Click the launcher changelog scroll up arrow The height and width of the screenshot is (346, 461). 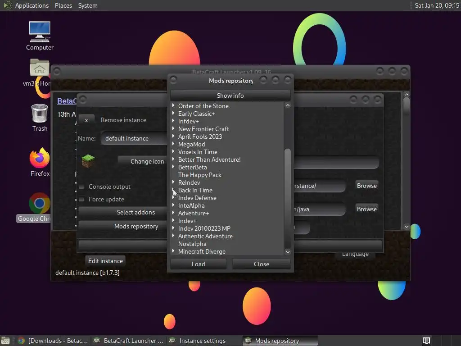point(407,95)
